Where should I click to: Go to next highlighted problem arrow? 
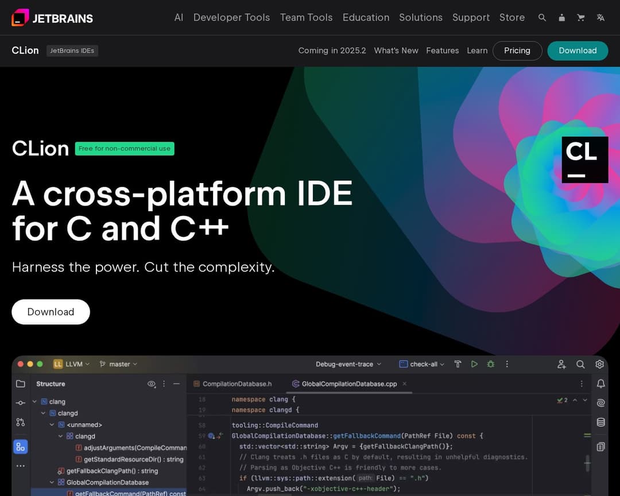pyautogui.click(x=585, y=400)
